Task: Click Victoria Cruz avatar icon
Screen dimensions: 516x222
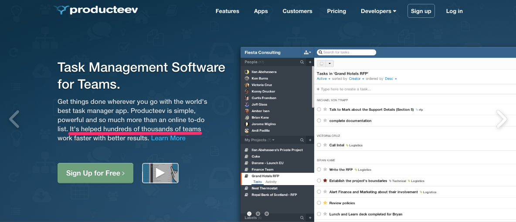Action: 247,85
